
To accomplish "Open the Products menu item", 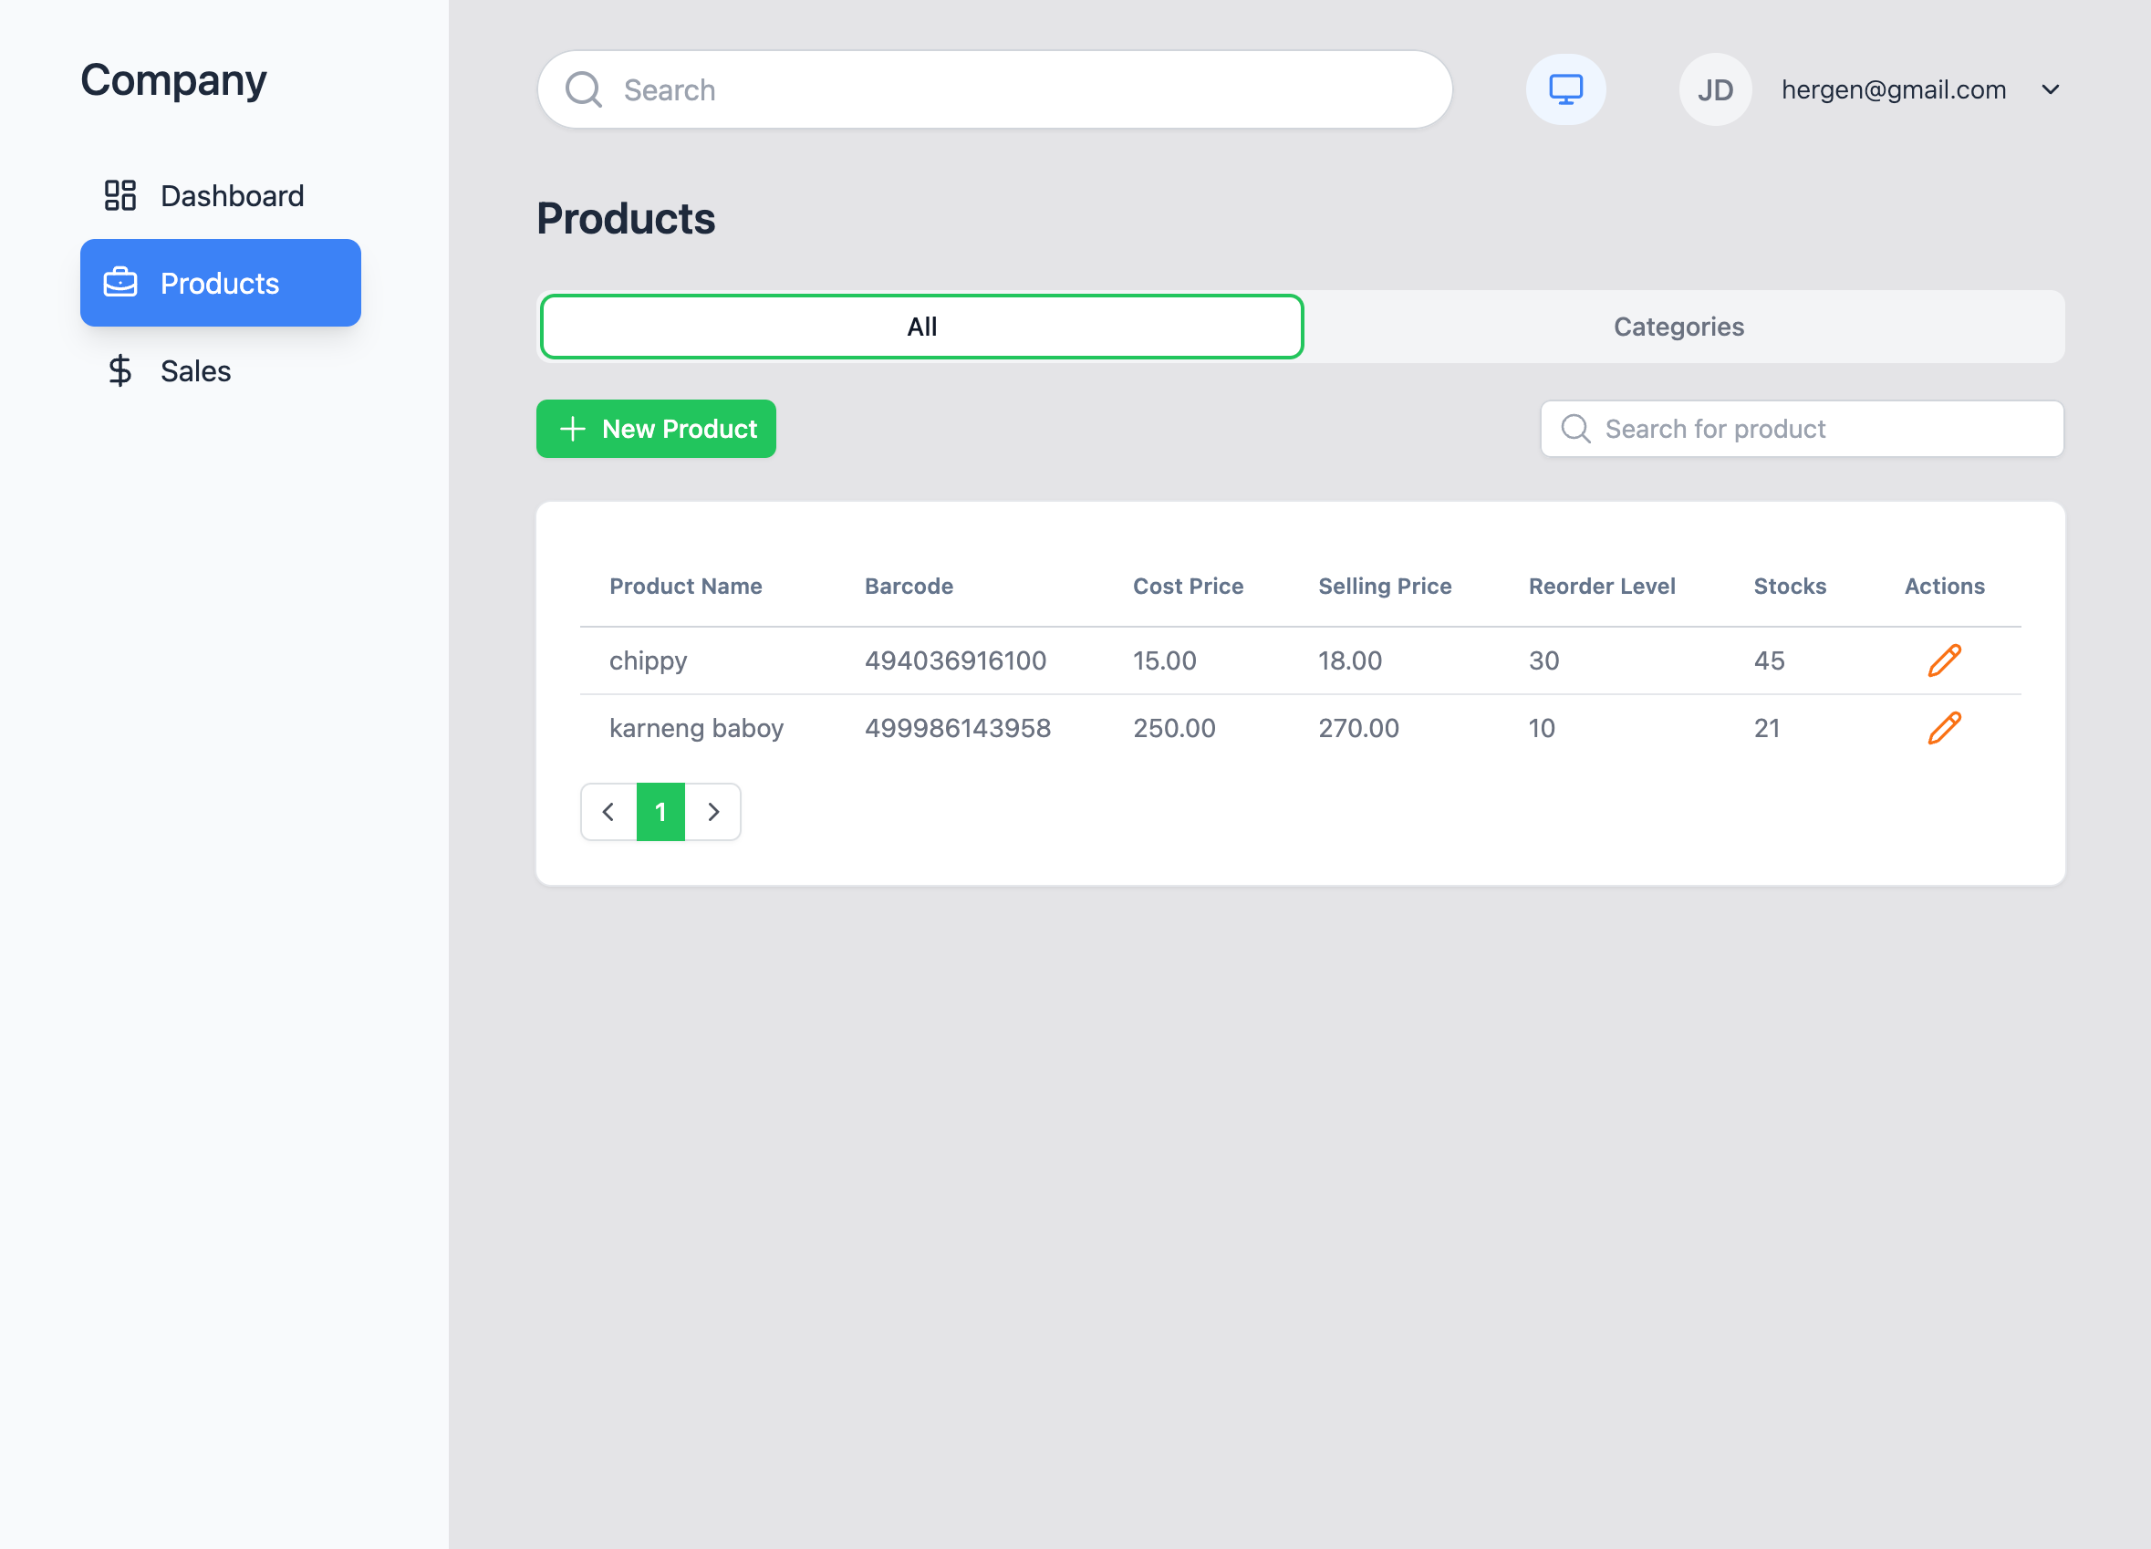I will (x=220, y=283).
